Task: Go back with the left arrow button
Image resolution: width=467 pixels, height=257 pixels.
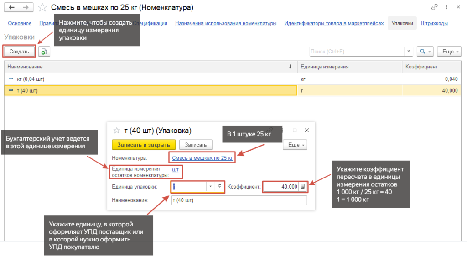Action: 11,7
